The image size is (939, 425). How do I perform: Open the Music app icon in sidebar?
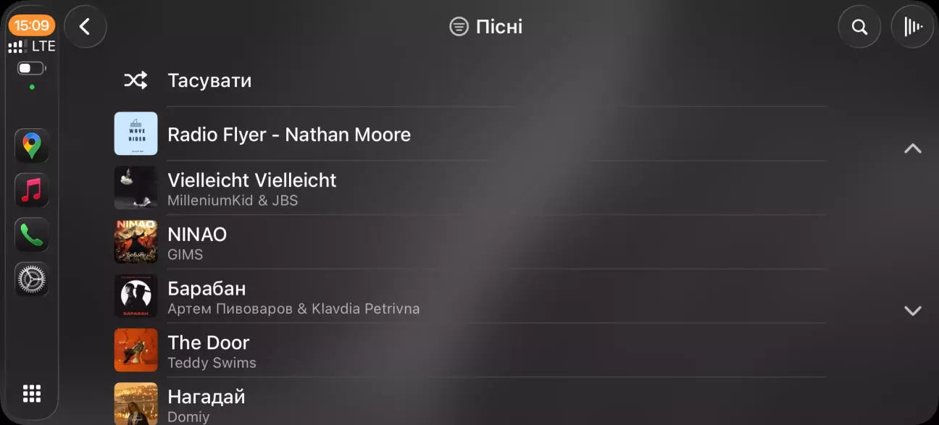coord(32,190)
